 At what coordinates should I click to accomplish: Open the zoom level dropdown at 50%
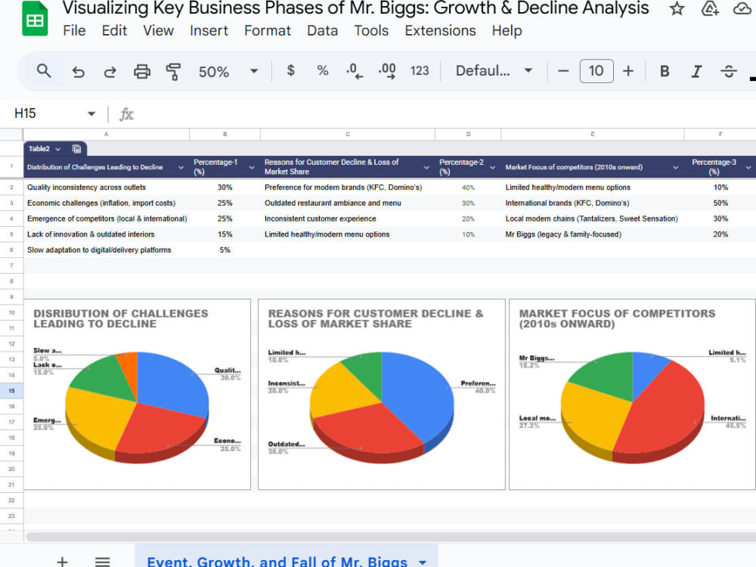pyautogui.click(x=228, y=72)
